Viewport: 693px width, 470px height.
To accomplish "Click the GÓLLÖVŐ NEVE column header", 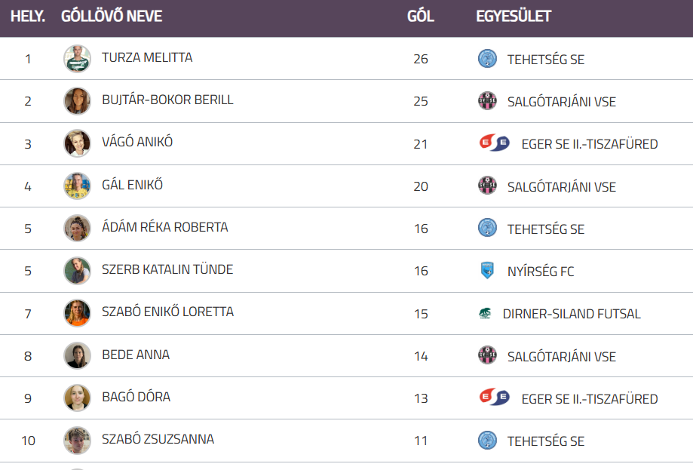I will (112, 17).
